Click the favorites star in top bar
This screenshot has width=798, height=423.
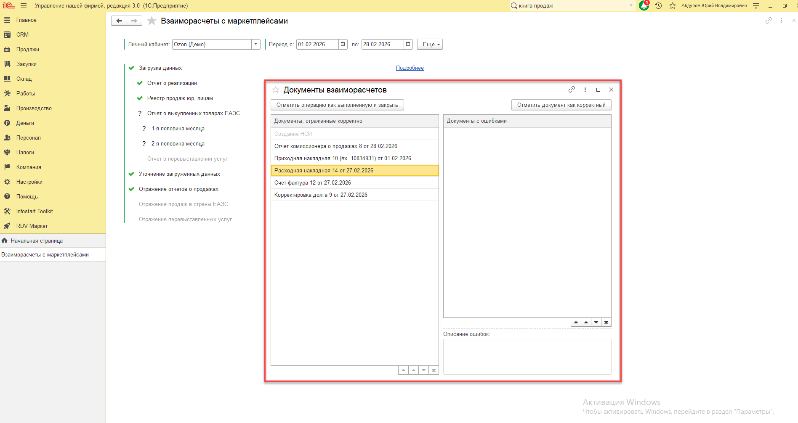(x=673, y=6)
